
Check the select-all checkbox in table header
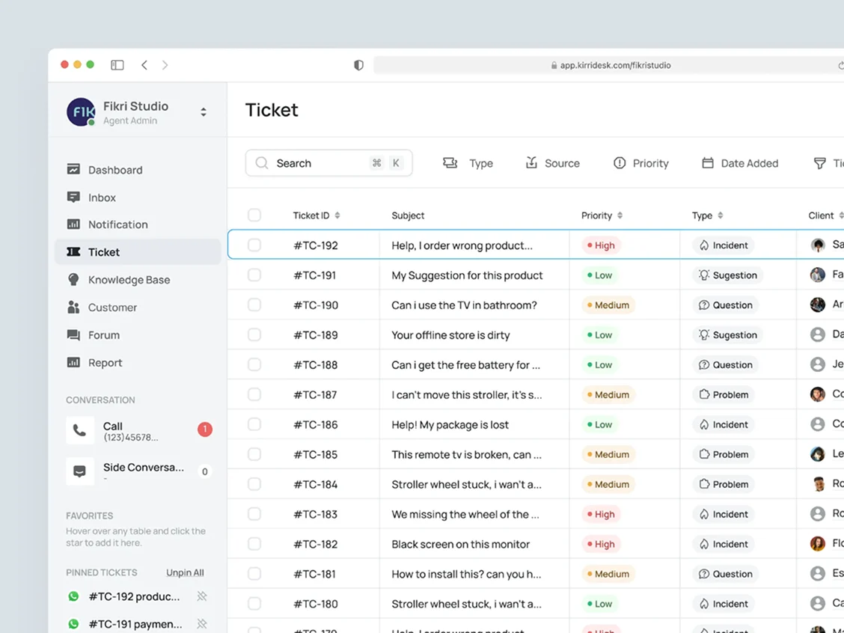tap(254, 215)
